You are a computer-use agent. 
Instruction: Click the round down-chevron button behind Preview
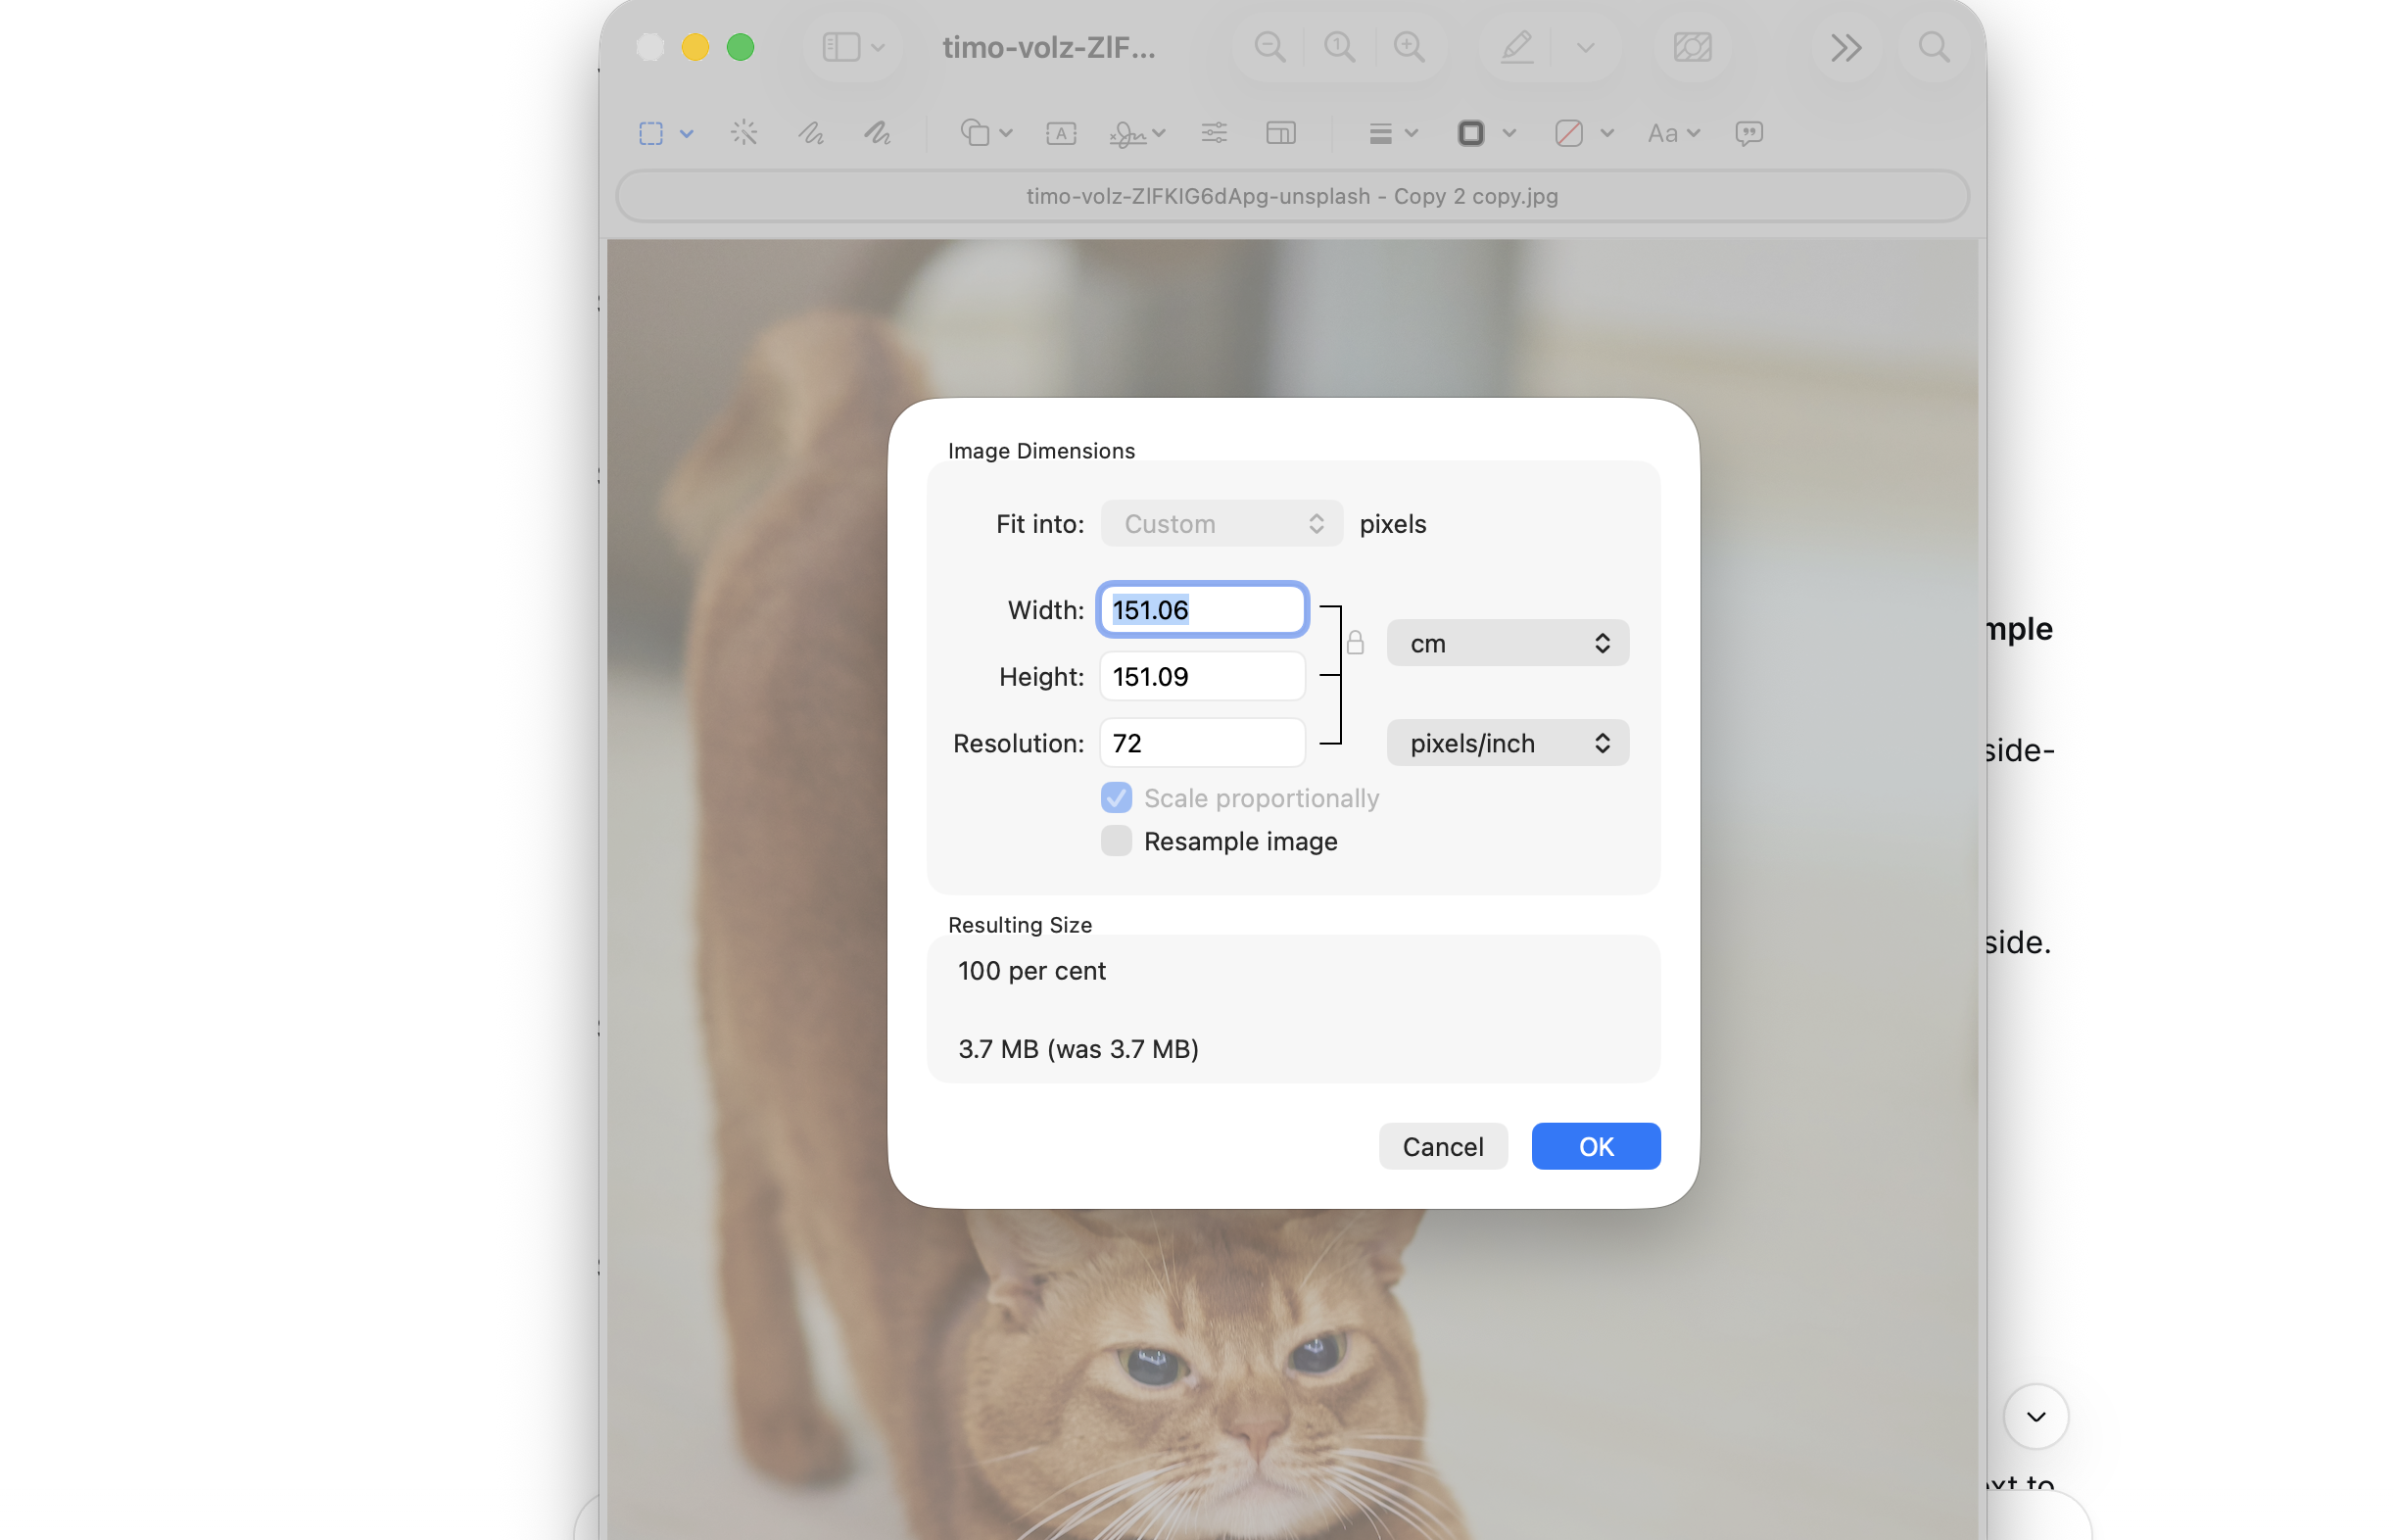(x=2035, y=1416)
